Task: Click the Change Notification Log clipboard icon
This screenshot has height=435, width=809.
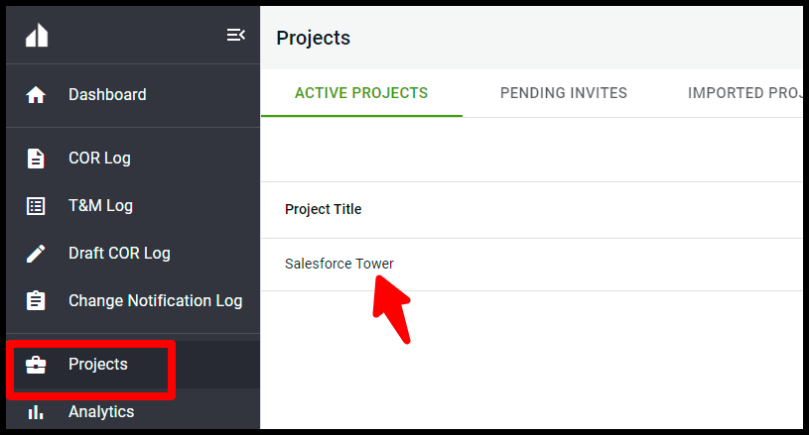Action: [x=36, y=300]
